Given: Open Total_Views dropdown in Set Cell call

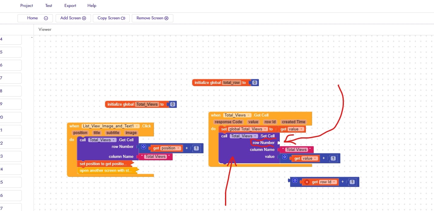Looking at the screenshot, I should pyautogui.click(x=244, y=136).
